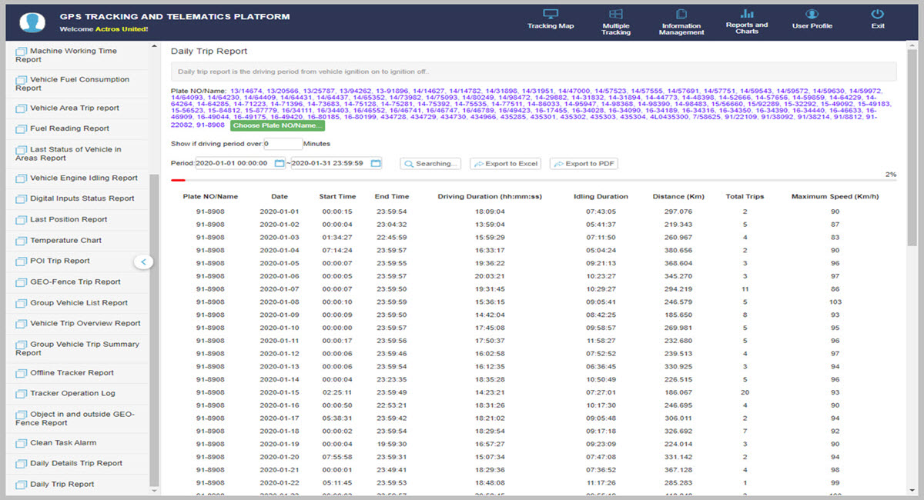Select Temperature Chart in the sidebar
The width and height of the screenshot is (924, 500).
(65, 240)
